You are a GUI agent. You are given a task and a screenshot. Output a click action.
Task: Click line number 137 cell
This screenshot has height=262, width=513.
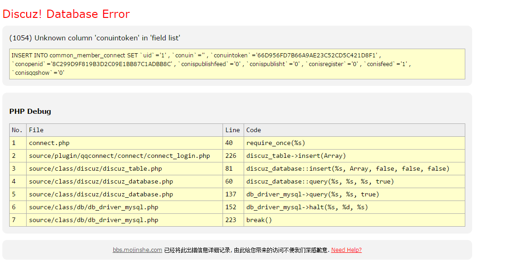233,194
